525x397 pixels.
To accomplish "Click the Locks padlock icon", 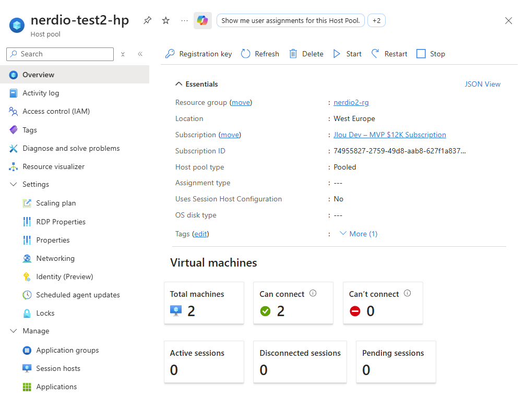I will (27, 314).
